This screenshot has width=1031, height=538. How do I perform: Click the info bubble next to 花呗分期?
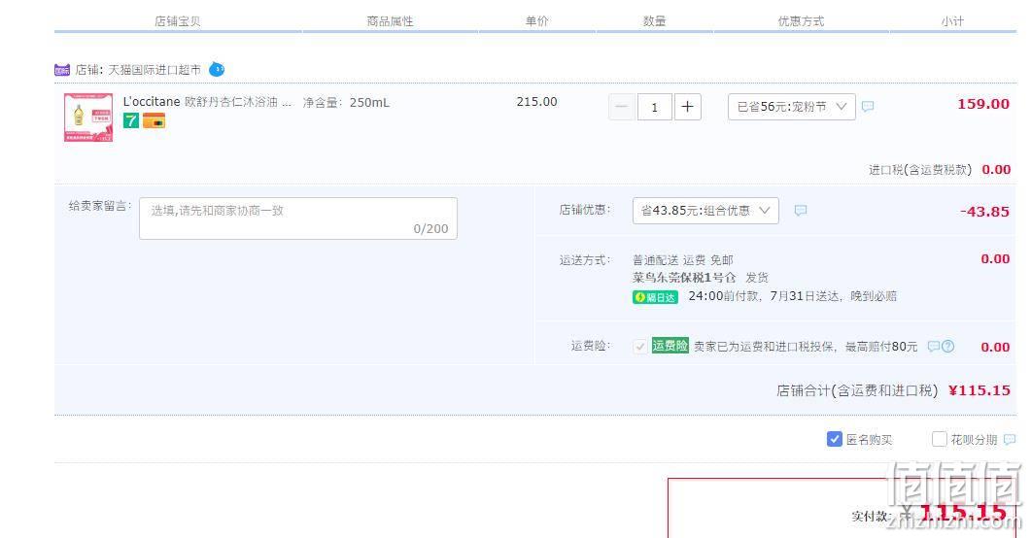tap(1010, 439)
